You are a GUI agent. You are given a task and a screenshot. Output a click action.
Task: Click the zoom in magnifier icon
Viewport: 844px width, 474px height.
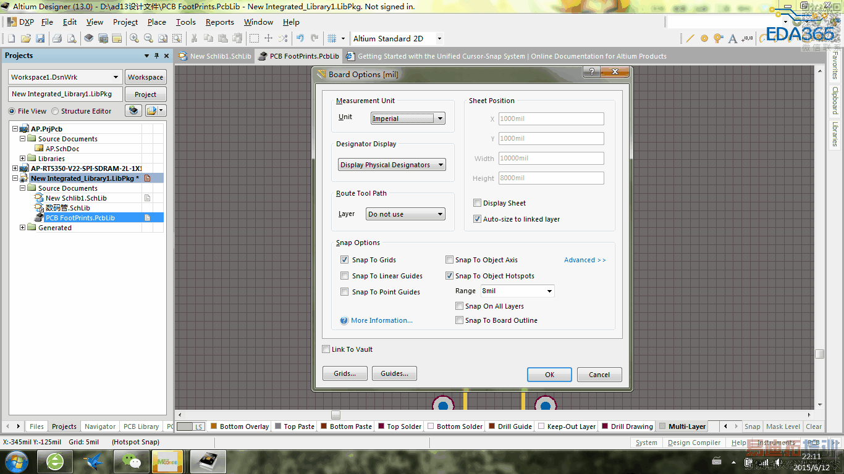coord(134,38)
